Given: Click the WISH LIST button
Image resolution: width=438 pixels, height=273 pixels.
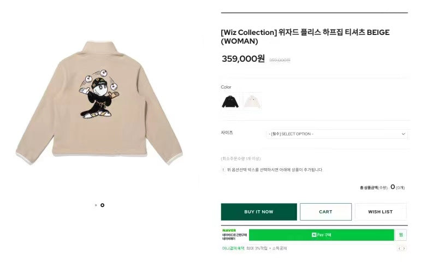Looking at the screenshot, I should 381,212.
